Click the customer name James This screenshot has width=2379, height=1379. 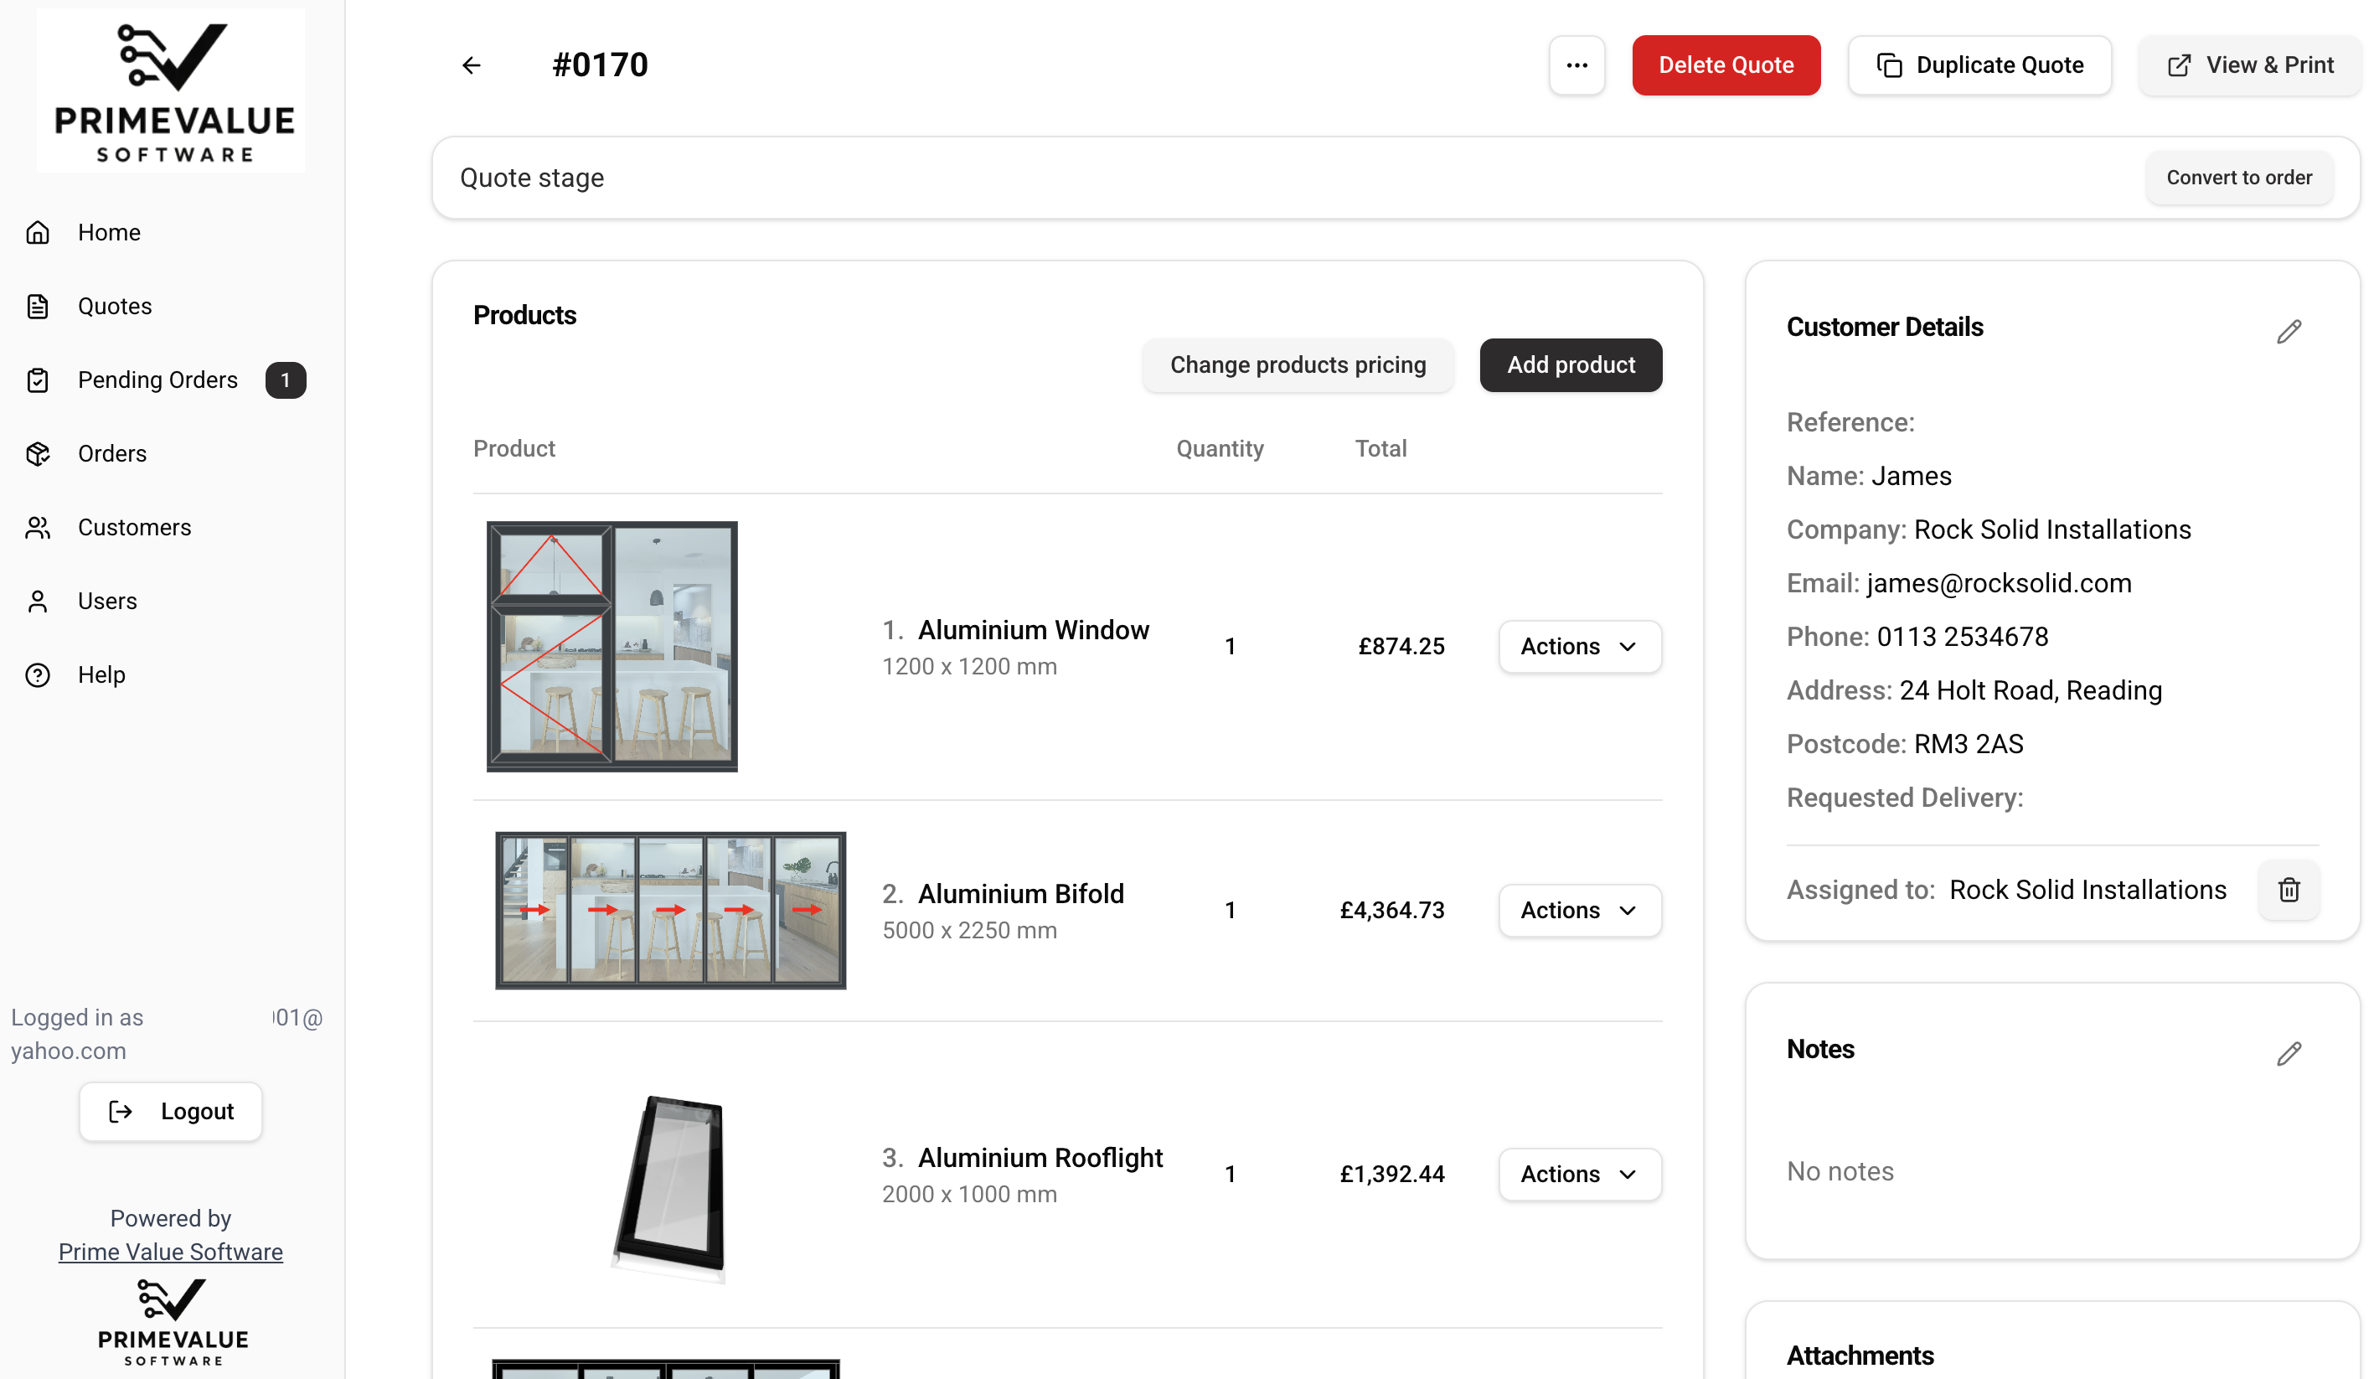[x=1911, y=476]
